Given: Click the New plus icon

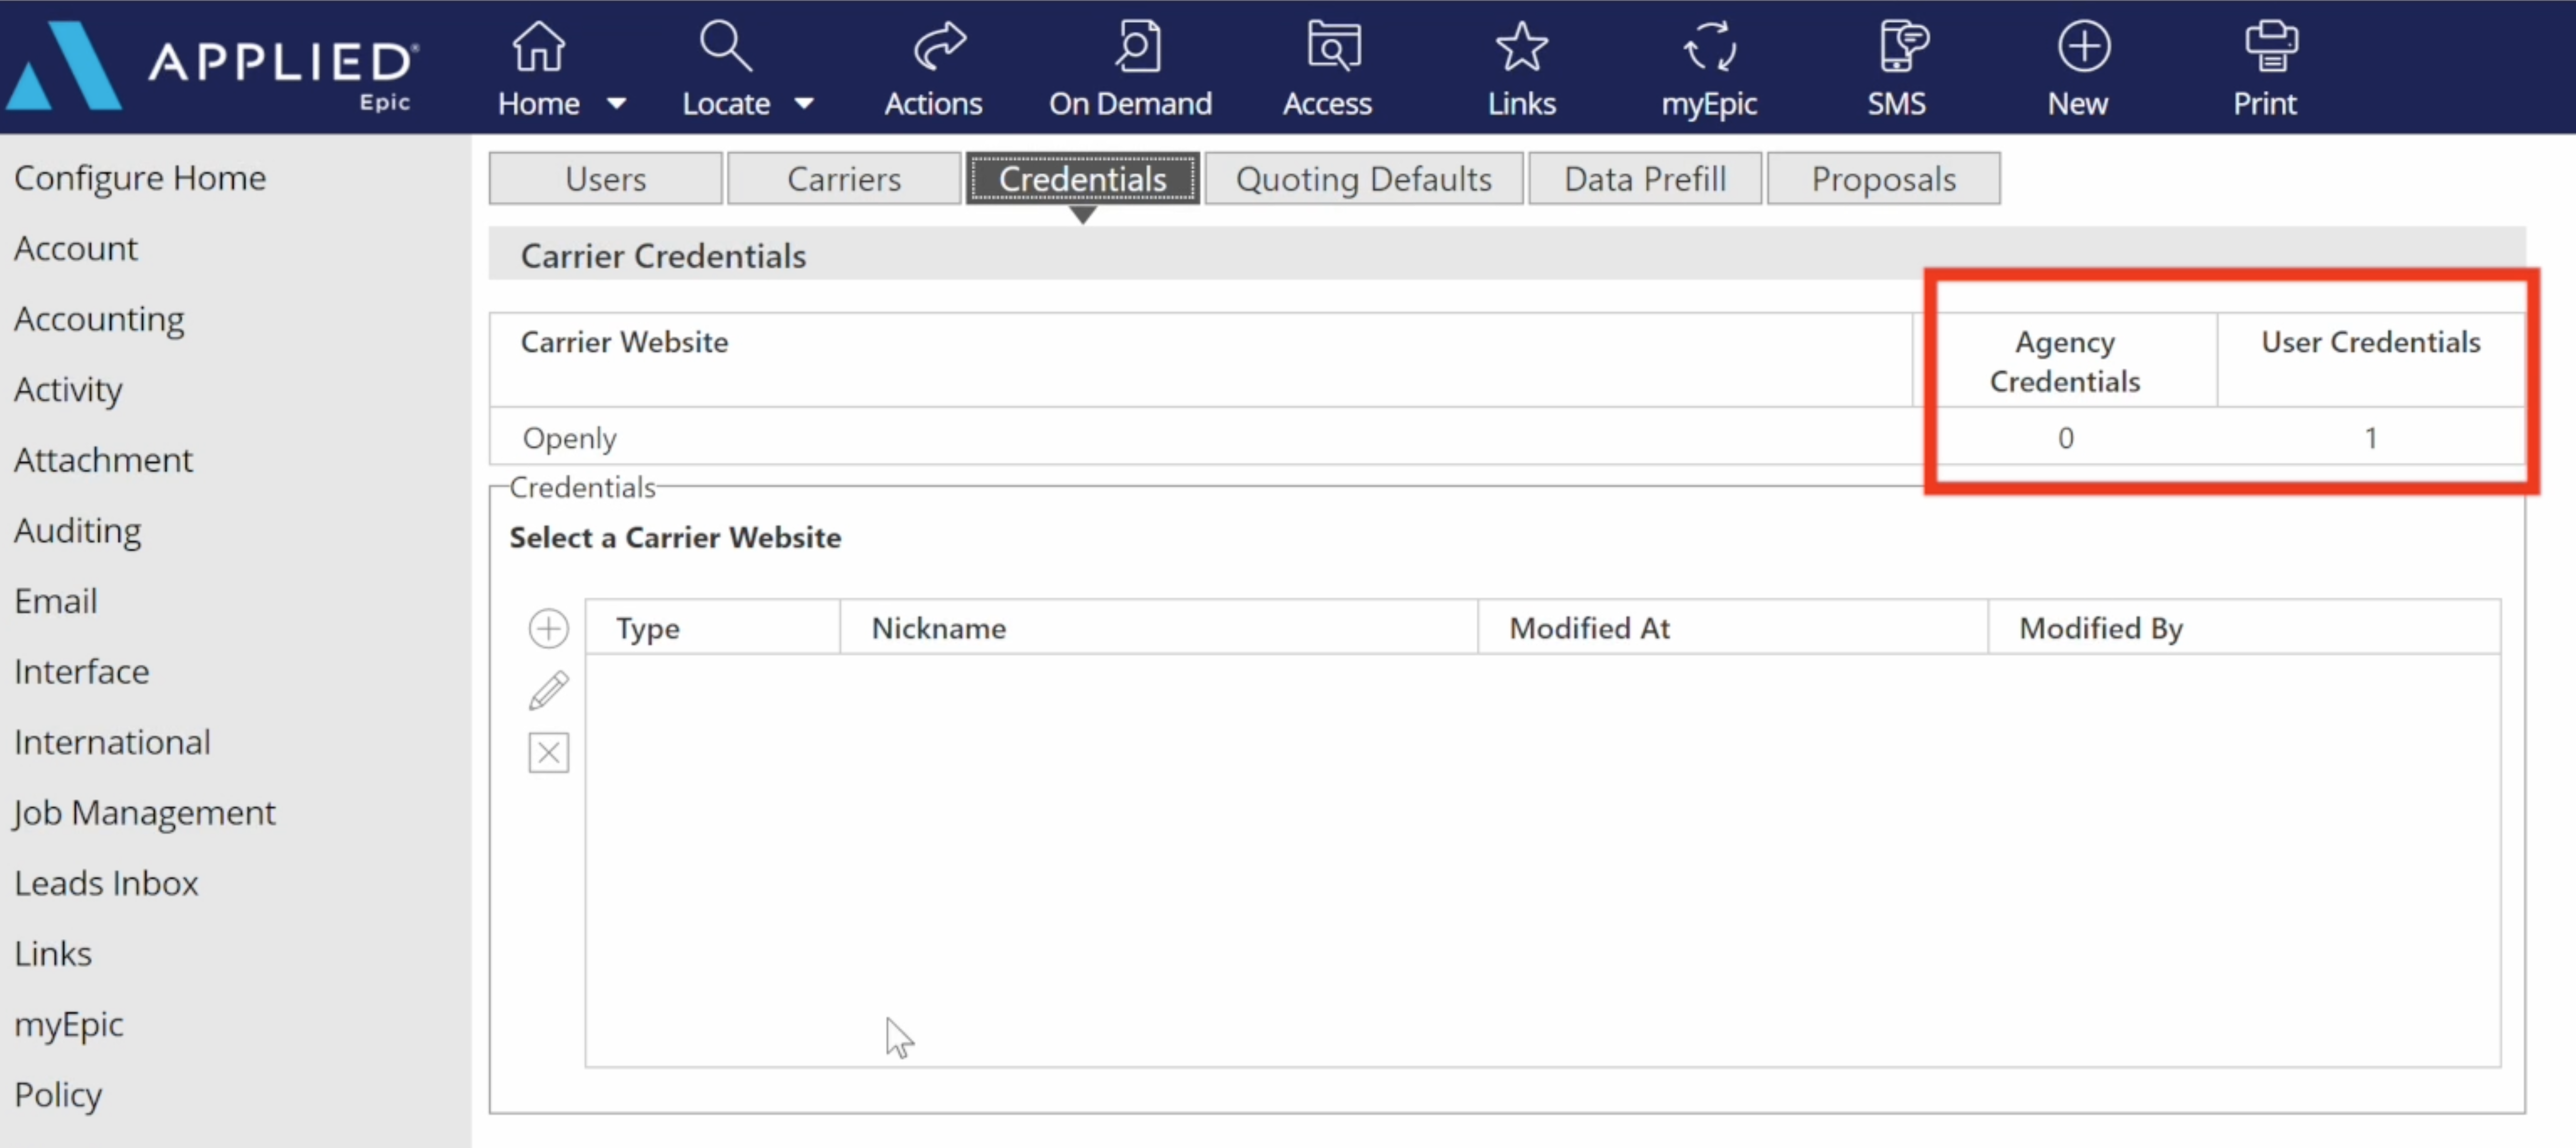Looking at the screenshot, I should pyautogui.click(x=2084, y=46).
